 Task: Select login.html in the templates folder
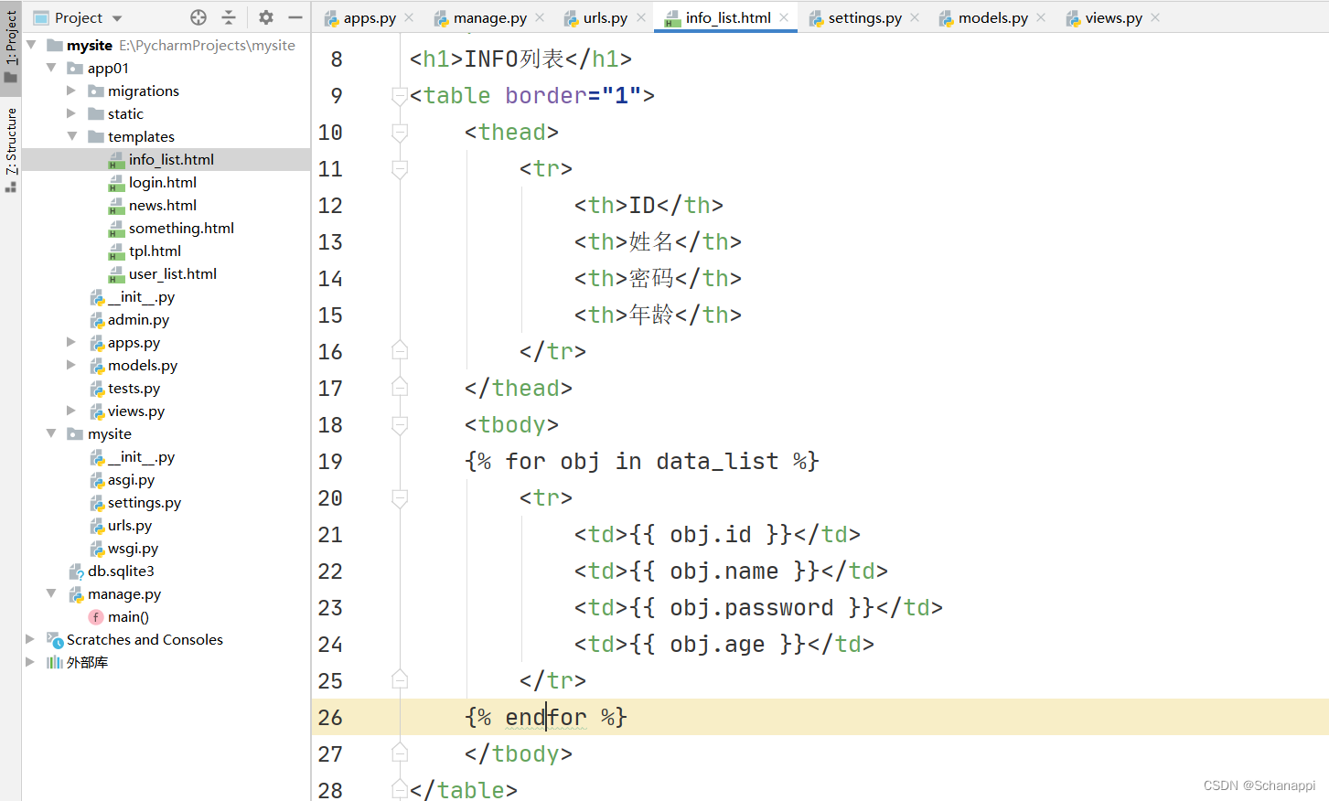(x=162, y=182)
